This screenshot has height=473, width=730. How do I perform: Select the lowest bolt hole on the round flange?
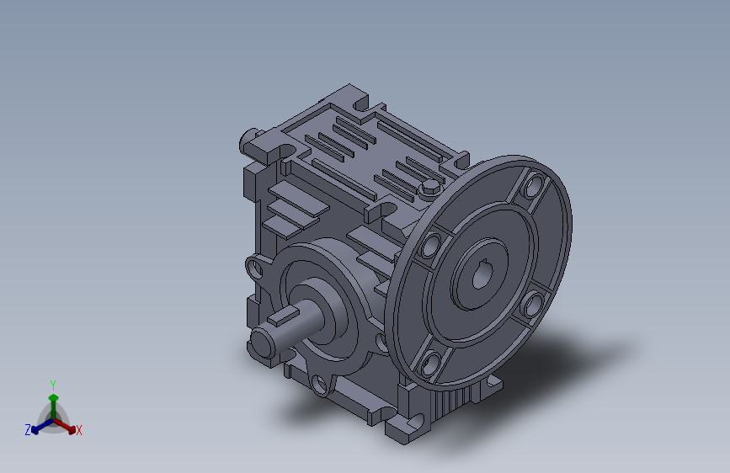click(x=429, y=364)
